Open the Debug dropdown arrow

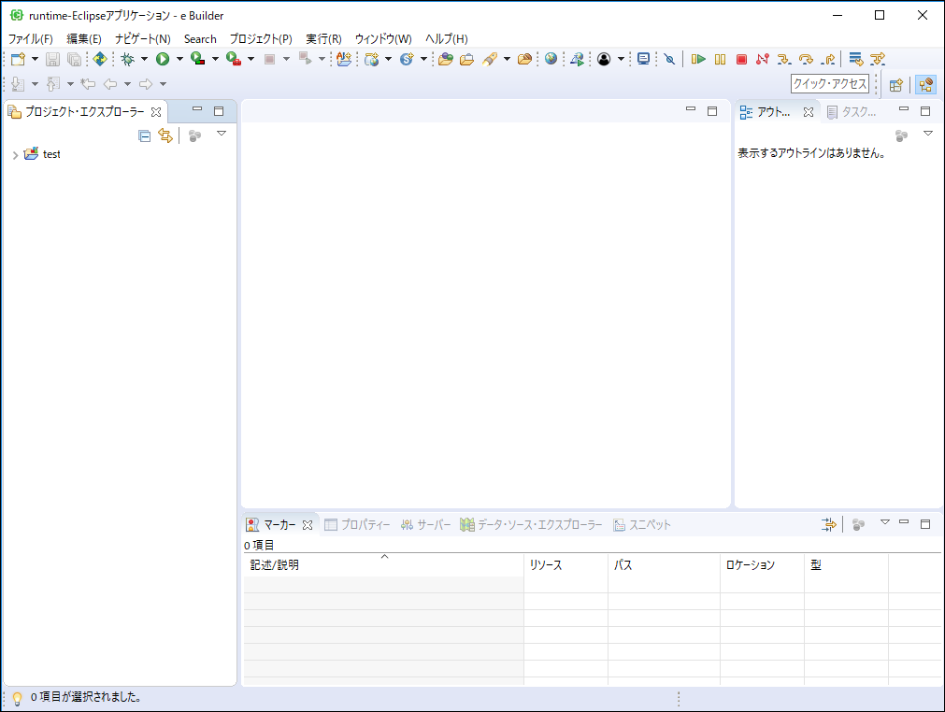[x=144, y=59]
